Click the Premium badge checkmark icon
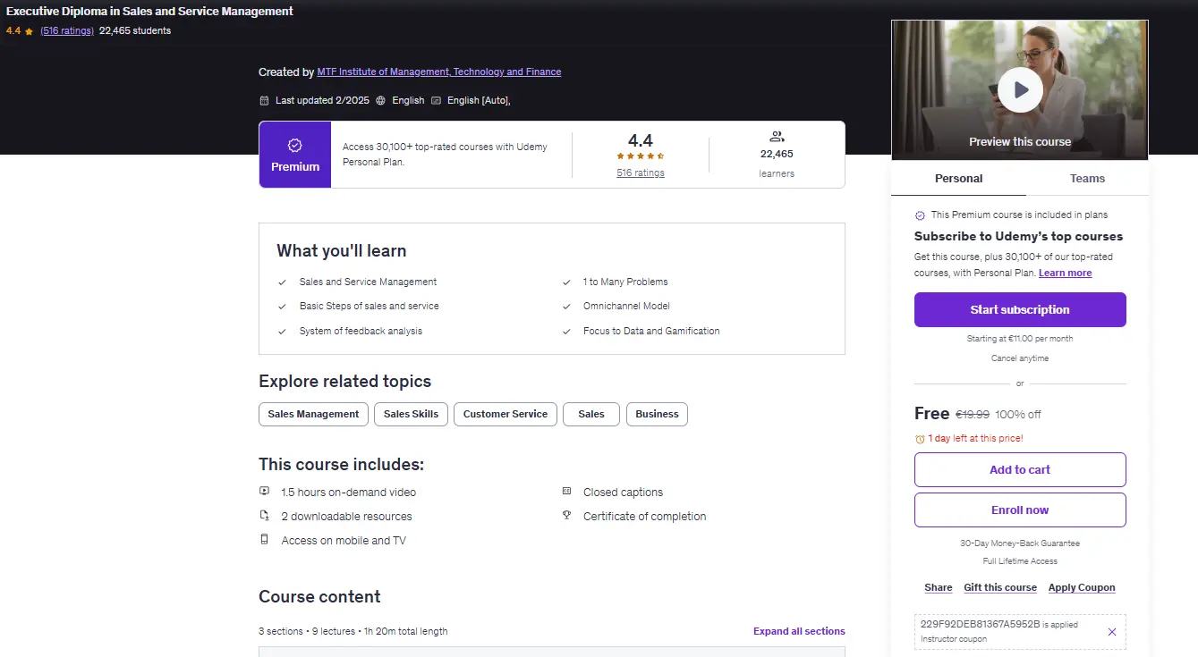The image size is (1198, 657). tap(295, 146)
